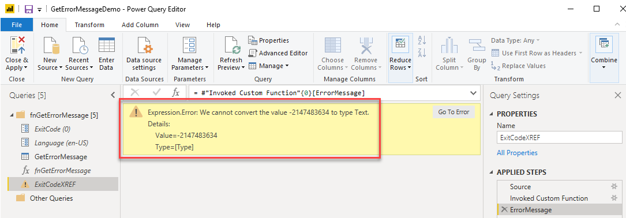
Task: Close the Query Settings pane
Action: (617, 95)
